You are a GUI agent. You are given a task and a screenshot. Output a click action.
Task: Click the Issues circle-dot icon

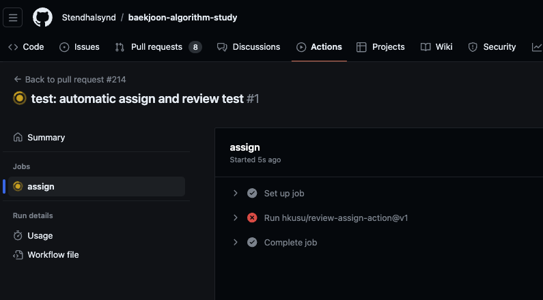click(x=64, y=47)
